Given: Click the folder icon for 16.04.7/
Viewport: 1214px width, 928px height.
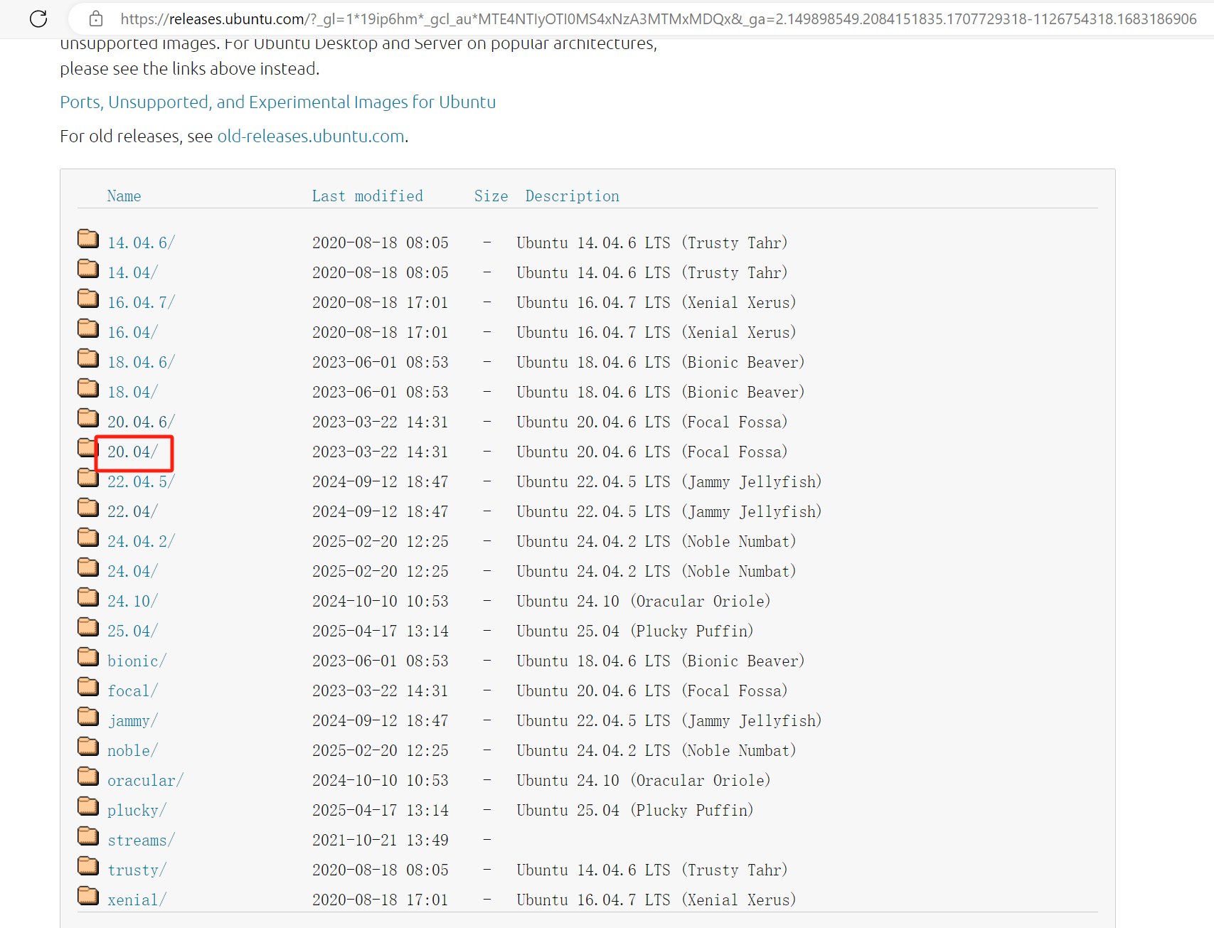Looking at the screenshot, I should (88, 298).
